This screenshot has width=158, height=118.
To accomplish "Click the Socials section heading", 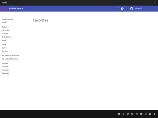I will [x=5, y=63].
